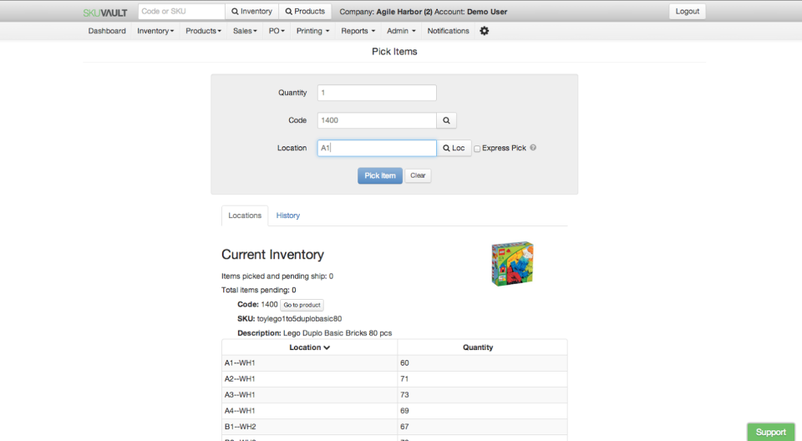Click Go to product button
This screenshot has height=441, width=802.
tap(302, 305)
